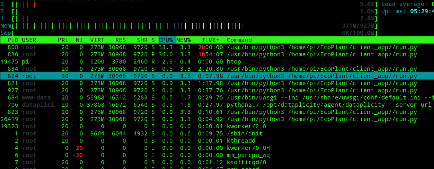The width and height of the screenshot is (434, 169).
Task: Select the kworker/0:0H process row
Action: (x=217, y=148)
